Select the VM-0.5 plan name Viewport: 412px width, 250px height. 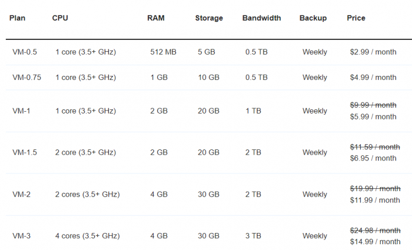(x=25, y=52)
